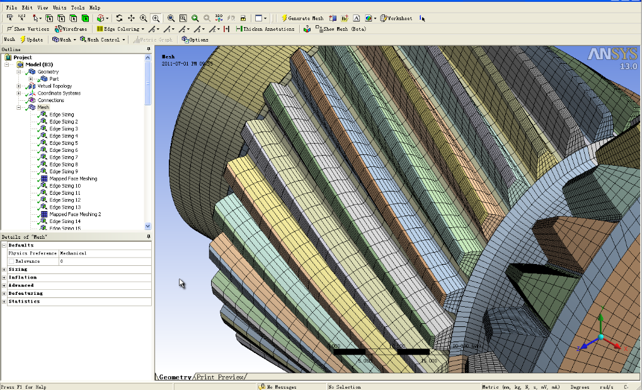Expand the Virtual Topology tree node
The image size is (642, 390).
(18, 86)
